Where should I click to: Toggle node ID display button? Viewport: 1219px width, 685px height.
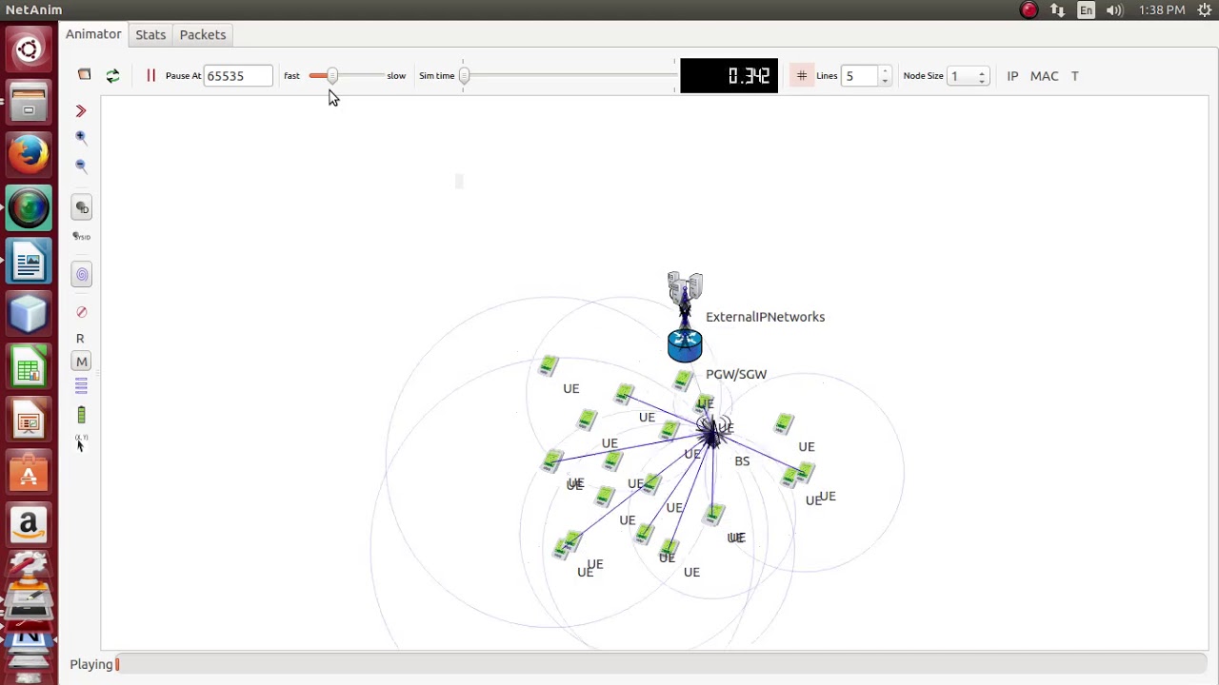82,207
